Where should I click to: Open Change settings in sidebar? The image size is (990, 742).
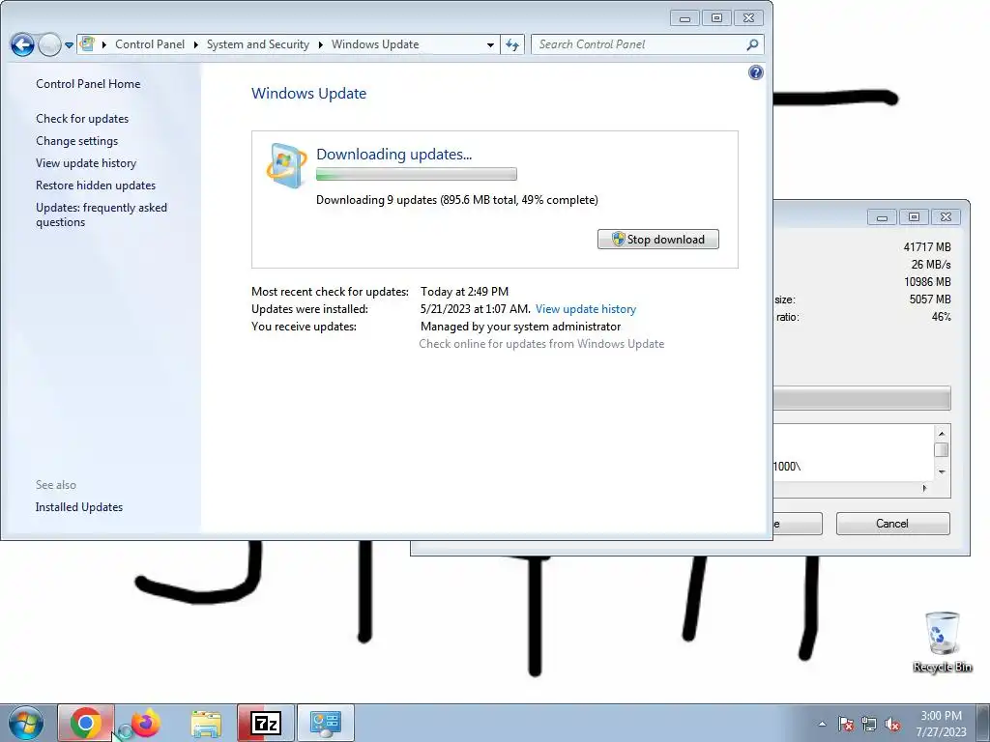click(77, 141)
